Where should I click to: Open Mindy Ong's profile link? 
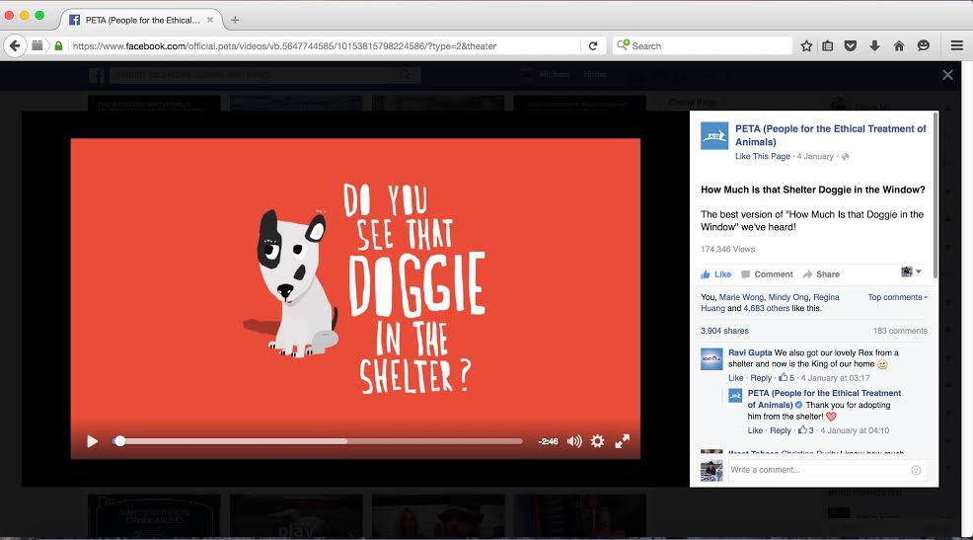click(788, 297)
